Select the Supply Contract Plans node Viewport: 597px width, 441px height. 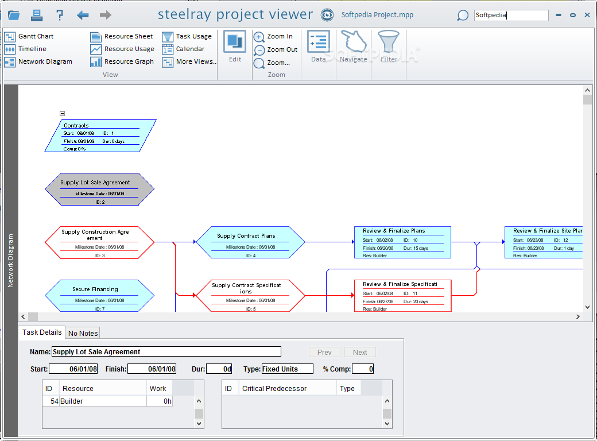coord(250,242)
